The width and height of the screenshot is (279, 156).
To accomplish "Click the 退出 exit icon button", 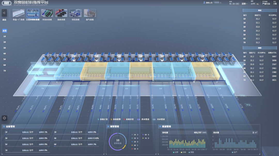I will (4, 13).
